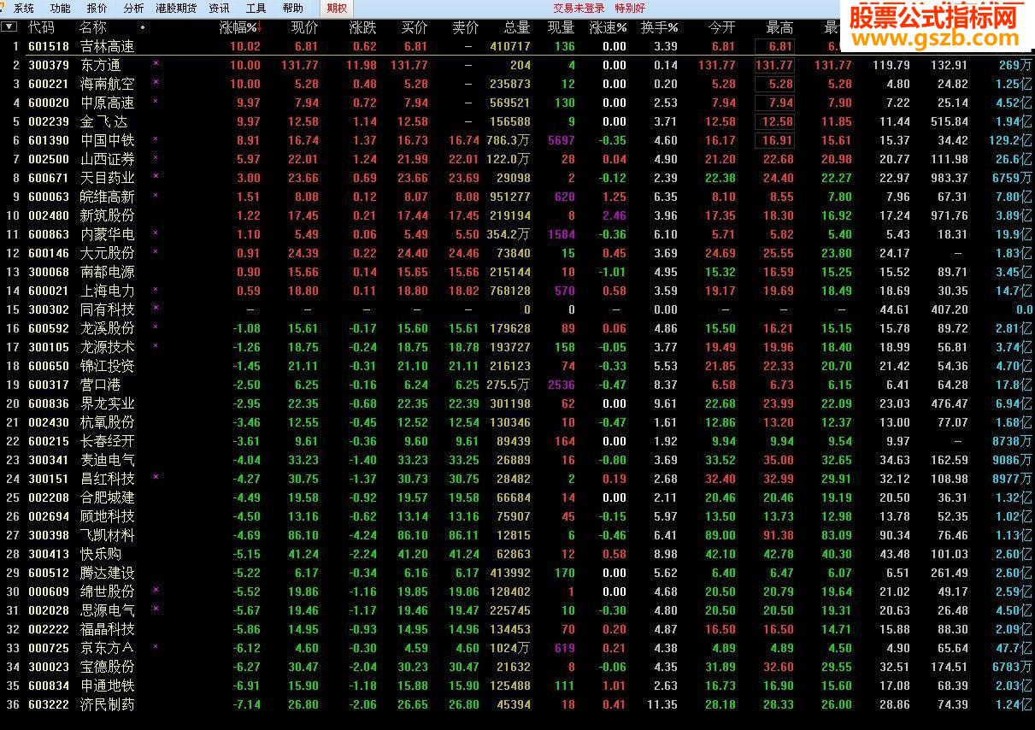
Task: Click the purple × marker on 皖维高新 row
Action: point(156,195)
